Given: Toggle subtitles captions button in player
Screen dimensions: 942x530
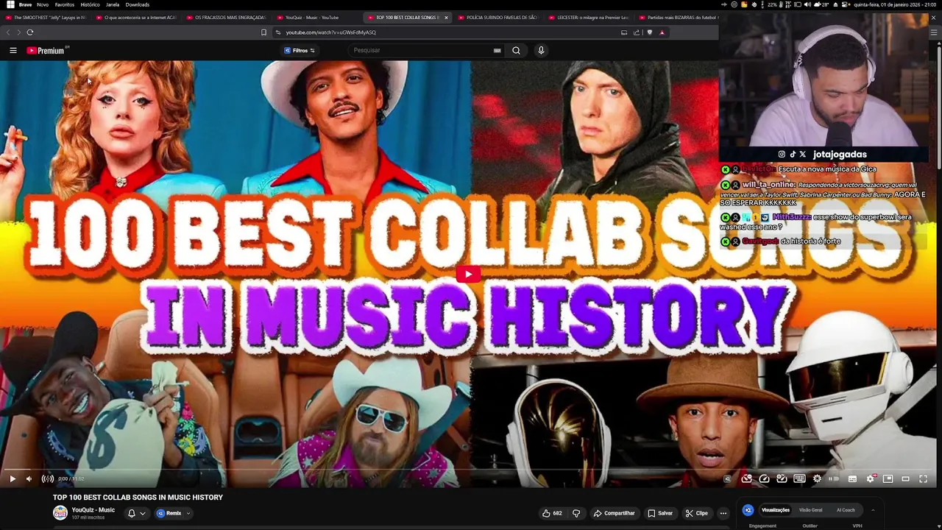Looking at the screenshot, I should (852, 478).
